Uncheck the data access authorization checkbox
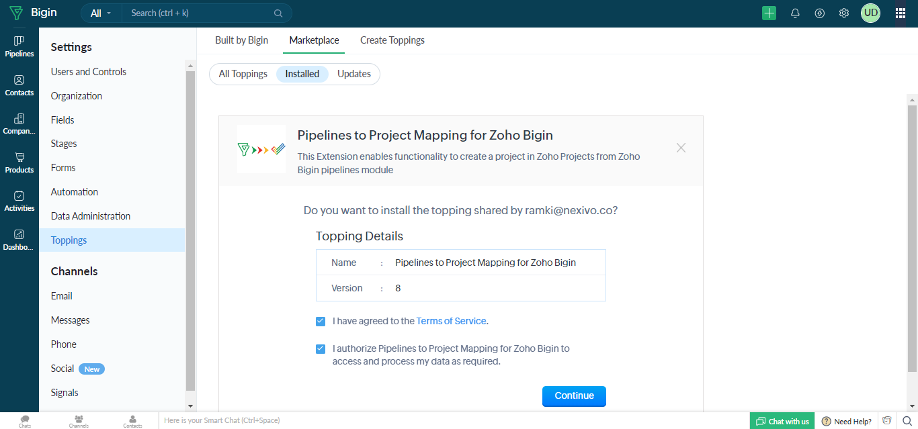This screenshot has width=918, height=429. pyautogui.click(x=321, y=348)
